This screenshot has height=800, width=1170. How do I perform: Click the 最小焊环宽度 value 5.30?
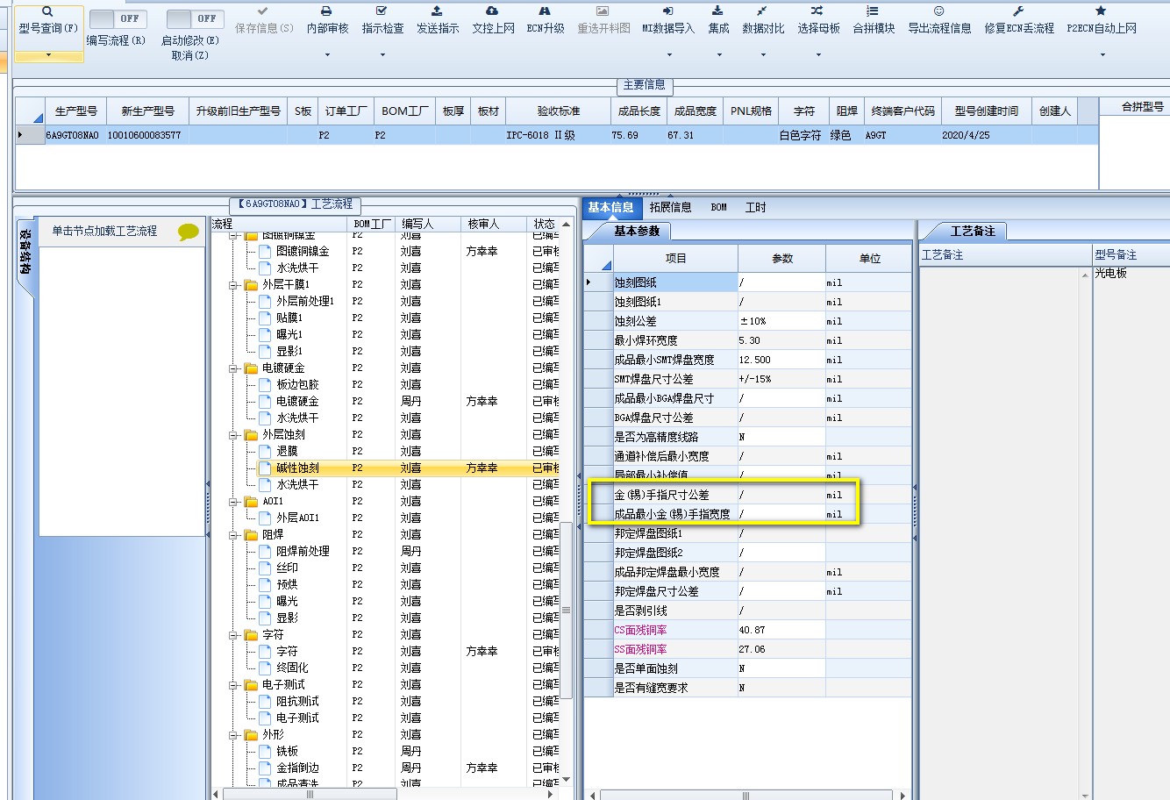(781, 340)
